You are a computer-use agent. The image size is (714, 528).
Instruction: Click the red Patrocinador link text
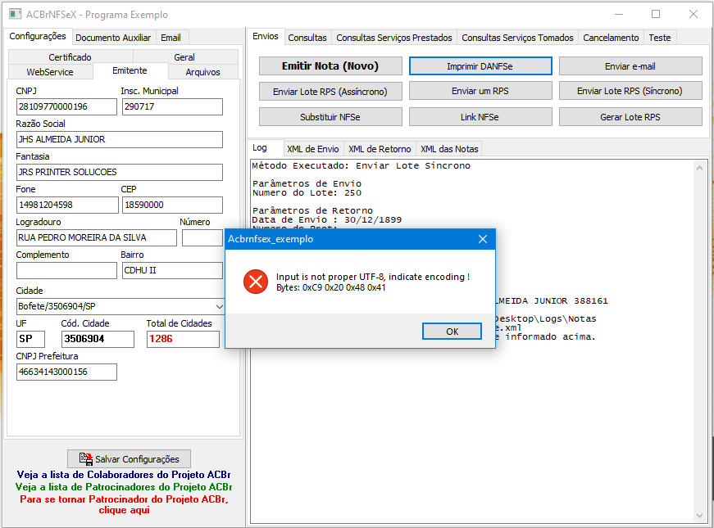124,504
